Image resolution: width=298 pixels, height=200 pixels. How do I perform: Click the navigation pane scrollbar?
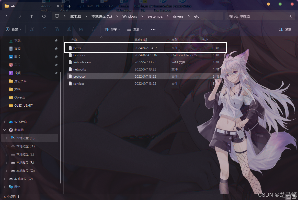[61, 128]
